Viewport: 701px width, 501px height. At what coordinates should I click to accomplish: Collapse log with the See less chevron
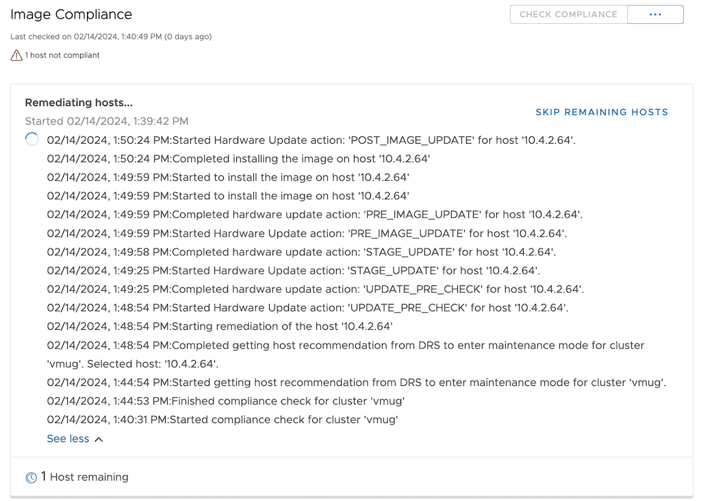(x=99, y=439)
